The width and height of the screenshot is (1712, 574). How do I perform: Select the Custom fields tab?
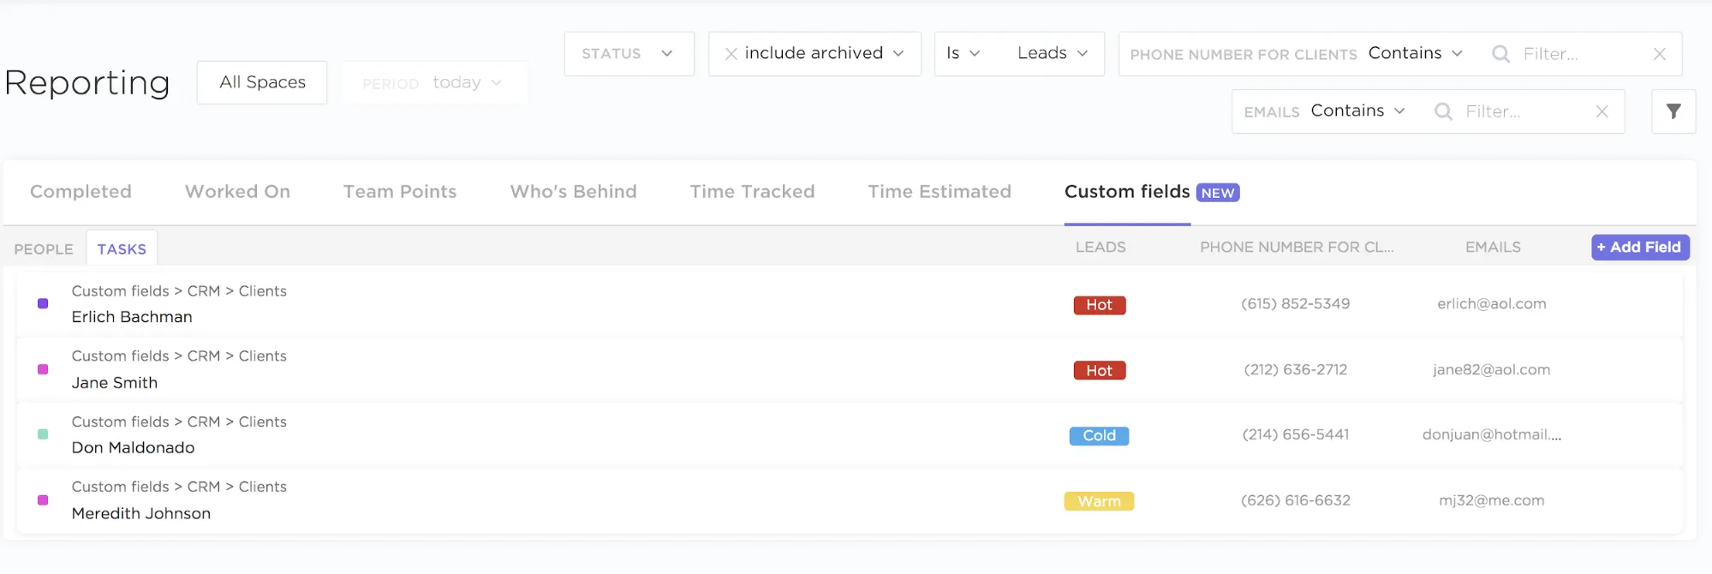tap(1127, 192)
